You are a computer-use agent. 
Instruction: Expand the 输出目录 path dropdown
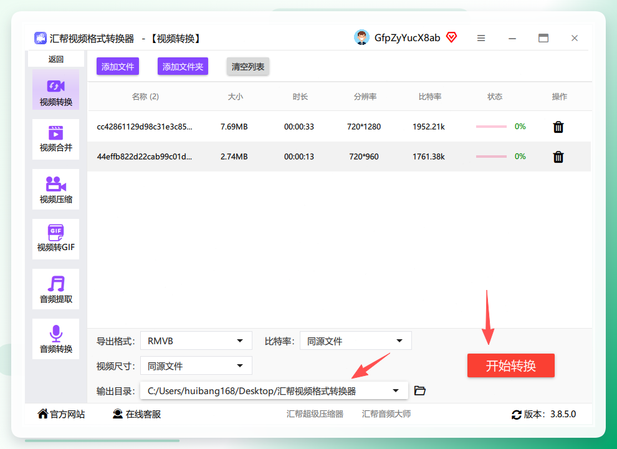pos(396,391)
